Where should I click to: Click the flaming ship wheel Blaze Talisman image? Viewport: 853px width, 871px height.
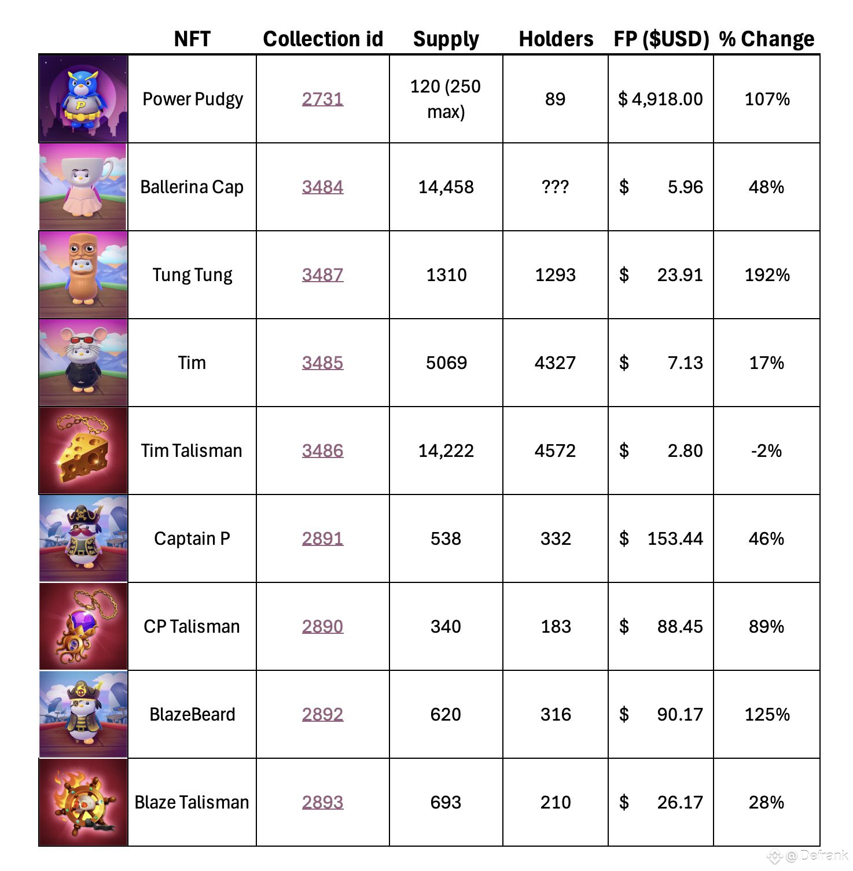83,802
